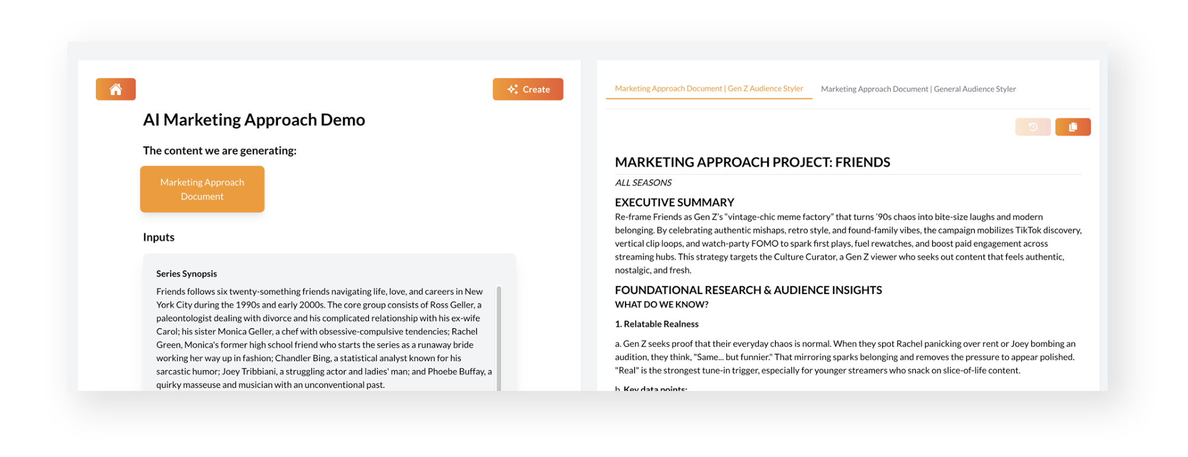Click the Foundational Research & Audience Insights heading

[748, 290]
